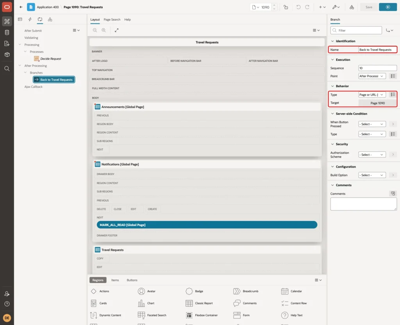Click the property Filter search box
Viewport: 400px width, 325px height.
[x=356, y=30]
